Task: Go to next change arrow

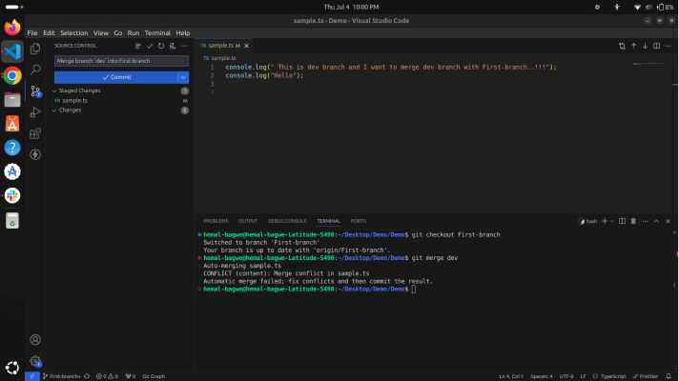Action: (x=645, y=46)
